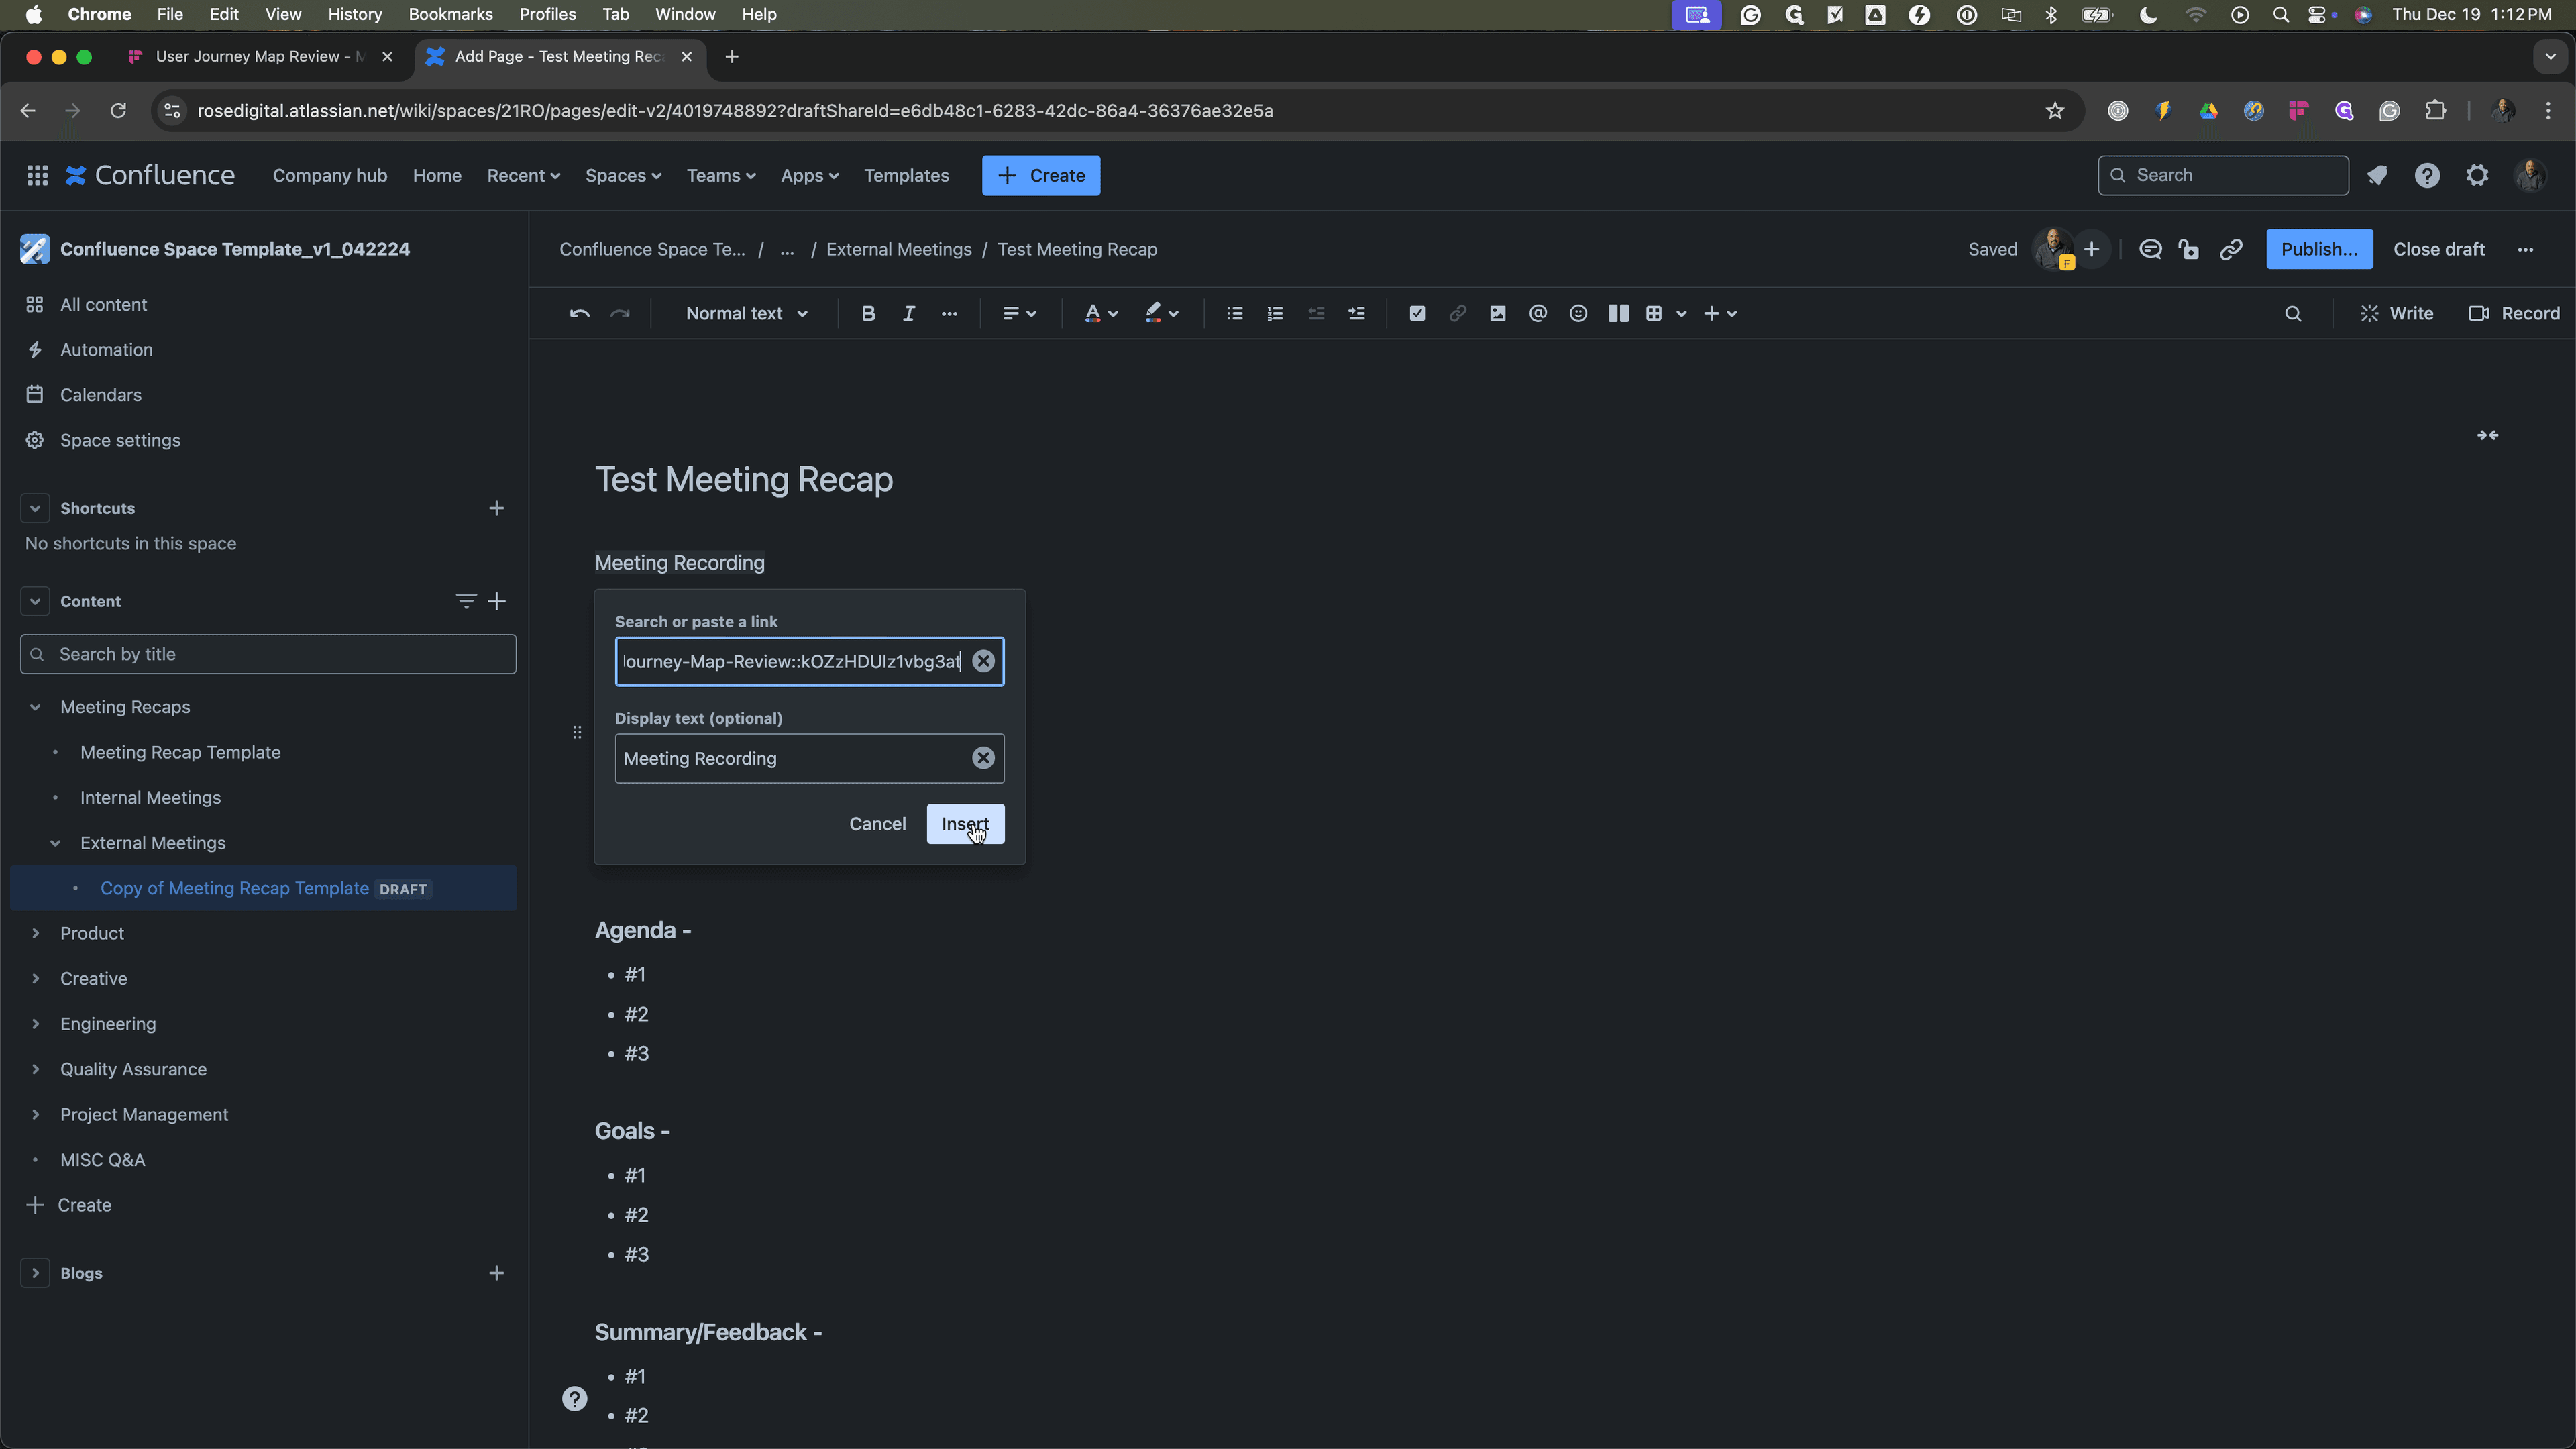Insert layouts using columns icon
Screen dimensions: 2576x1449
tap(1618, 313)
